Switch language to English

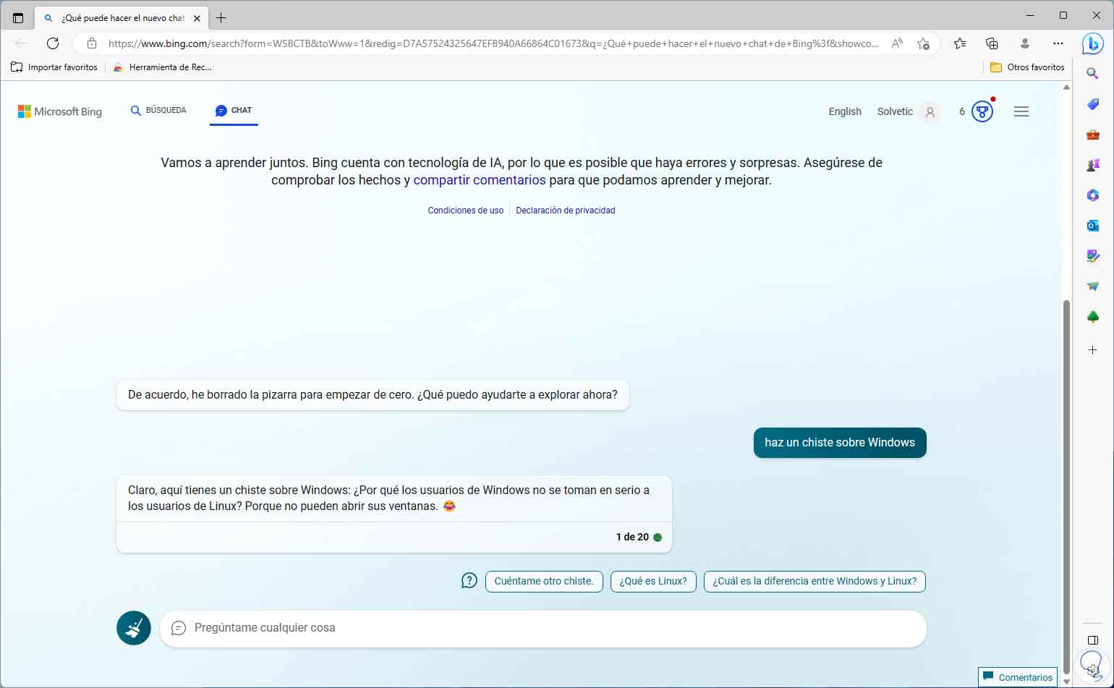point(845,111)
